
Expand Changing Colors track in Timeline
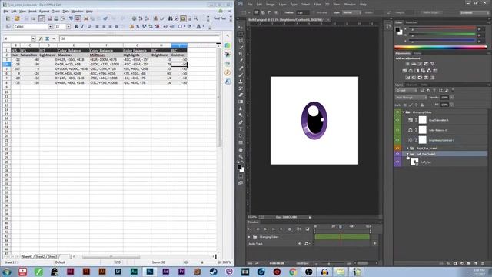pos(249,237)
